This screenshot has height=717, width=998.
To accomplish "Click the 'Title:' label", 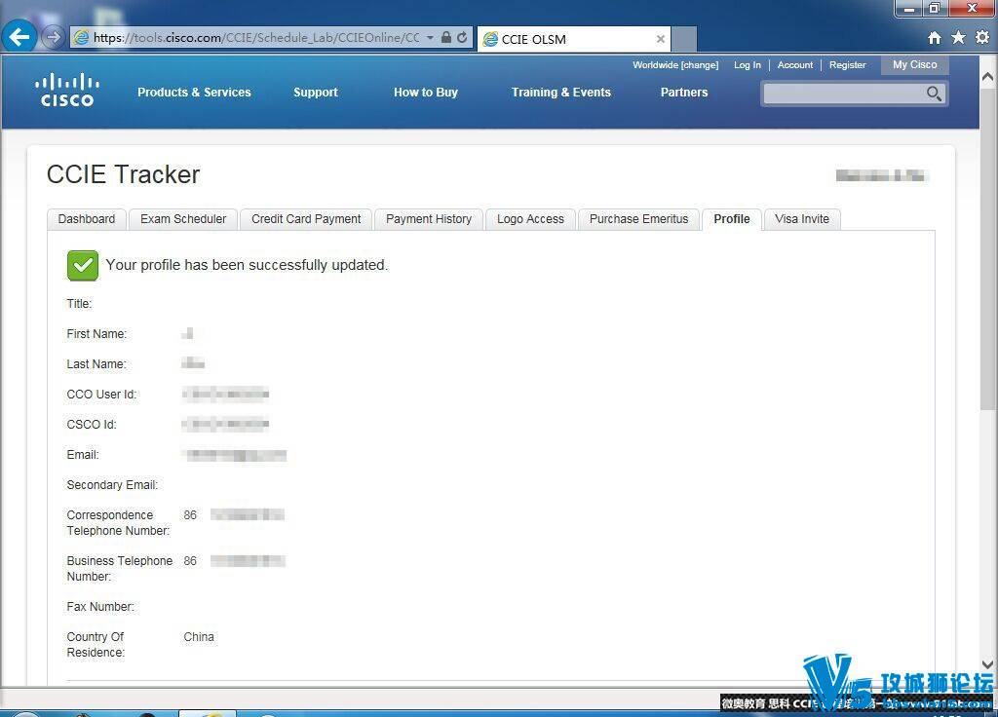I will 80,304.
